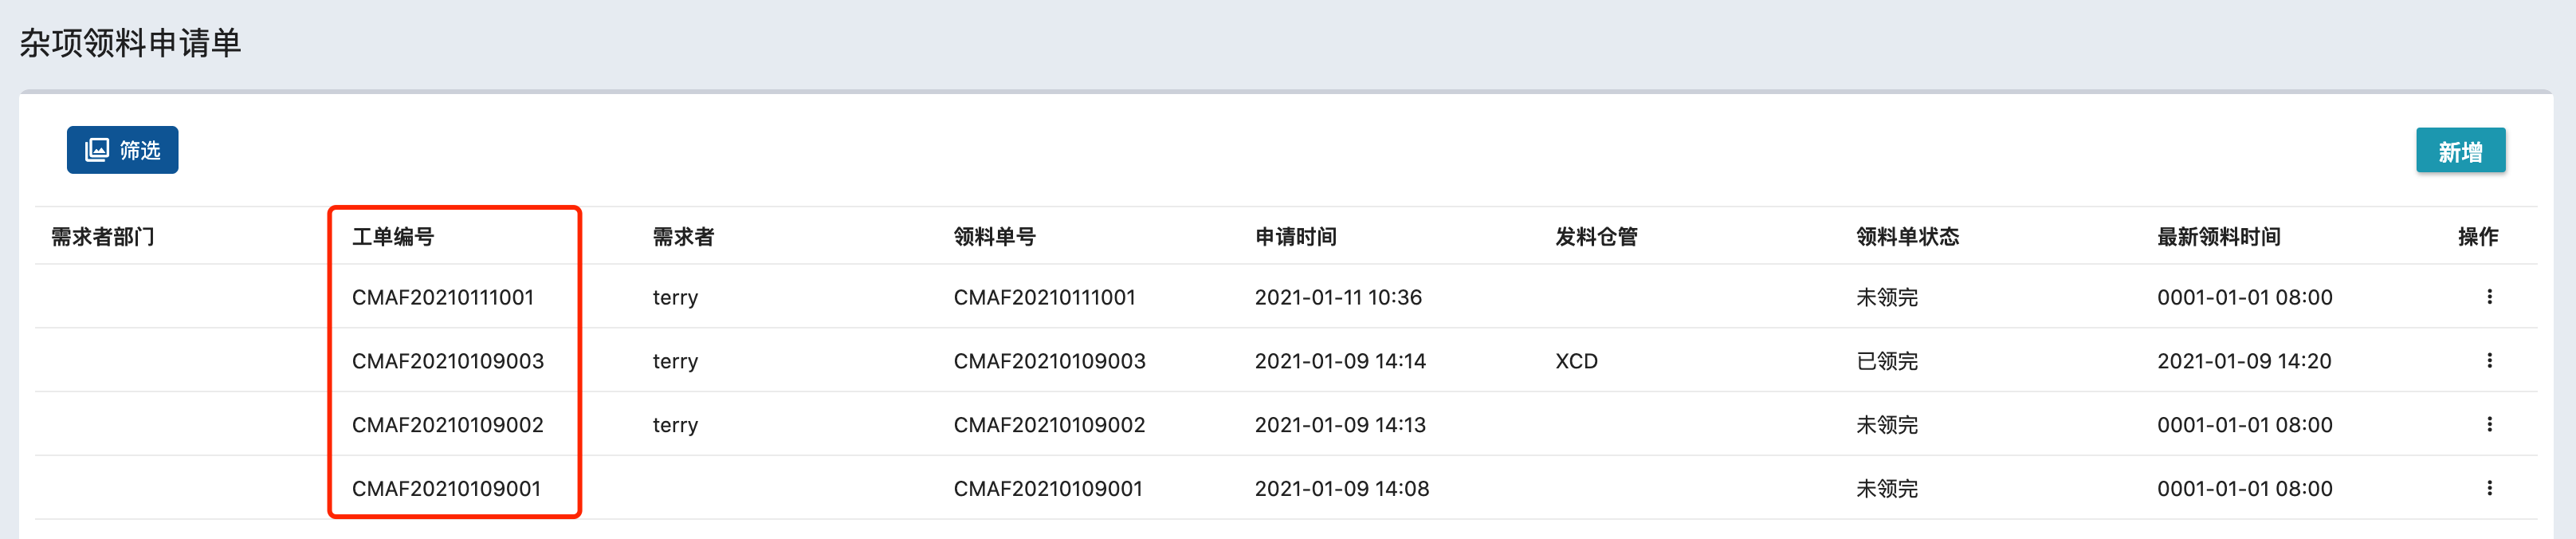Click the 领料单状态 column header
Viewport: 2576px width, 539px height.
(1907, 237)
